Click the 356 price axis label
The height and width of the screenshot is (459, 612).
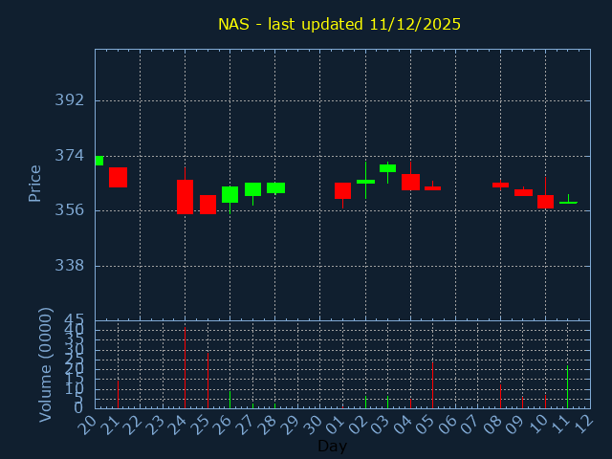click(69, 210)
